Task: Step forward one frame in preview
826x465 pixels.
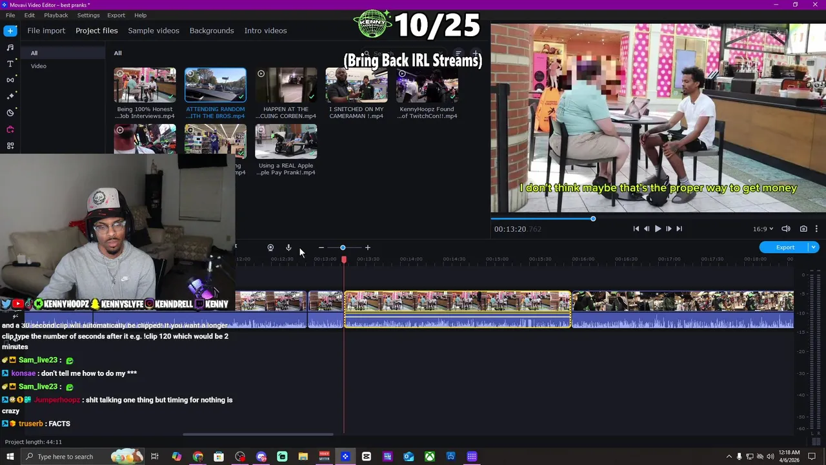Action: (x=669, y=229)
